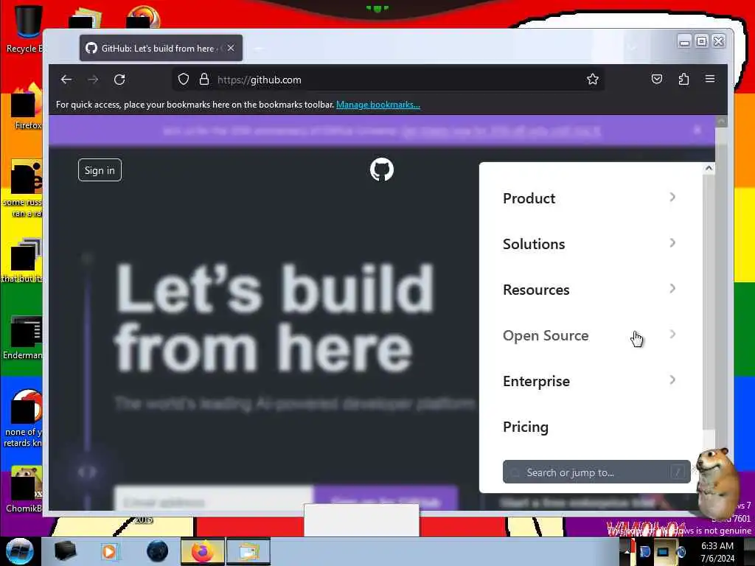Open globe browser icon in taskbar
755x566 pixels.
pyautogui.click(x=158, y=551)
